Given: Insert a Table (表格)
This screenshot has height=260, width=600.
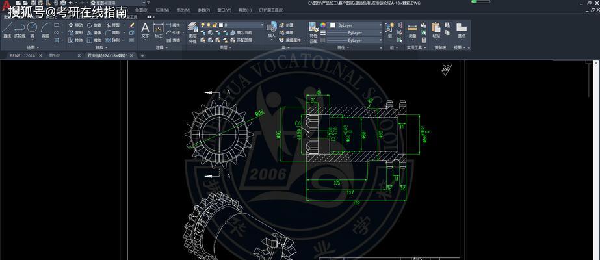Looking at the screenshot, I should [x=173, y=40].
